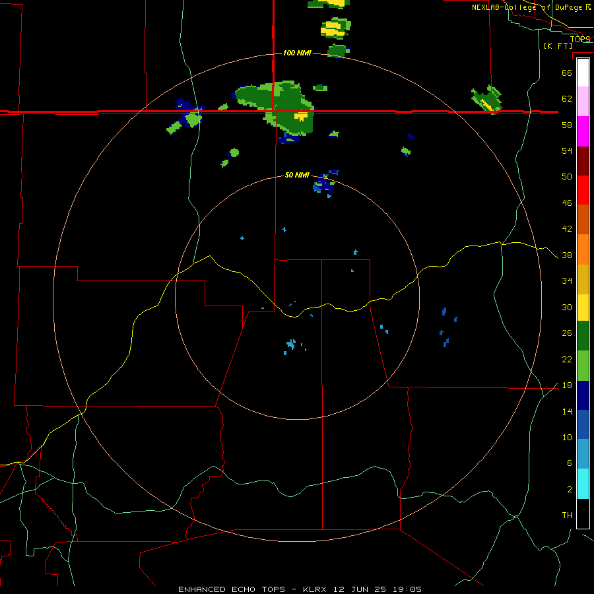The height and width of the screenshot is (594, 594).
Task: Click the legend value '62'
Action: click(x=567, y=99)
